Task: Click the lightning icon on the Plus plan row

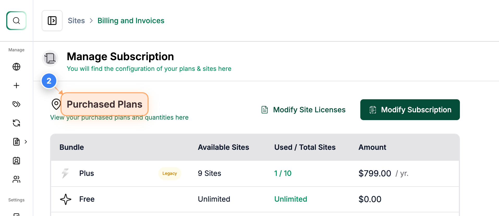Action: [65, 173]
